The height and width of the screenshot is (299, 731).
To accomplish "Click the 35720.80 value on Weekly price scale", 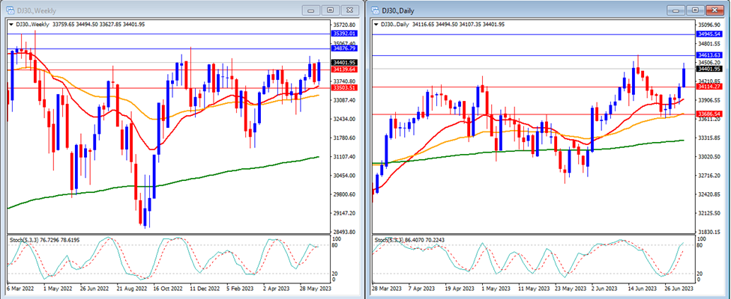I will point(345,24).
